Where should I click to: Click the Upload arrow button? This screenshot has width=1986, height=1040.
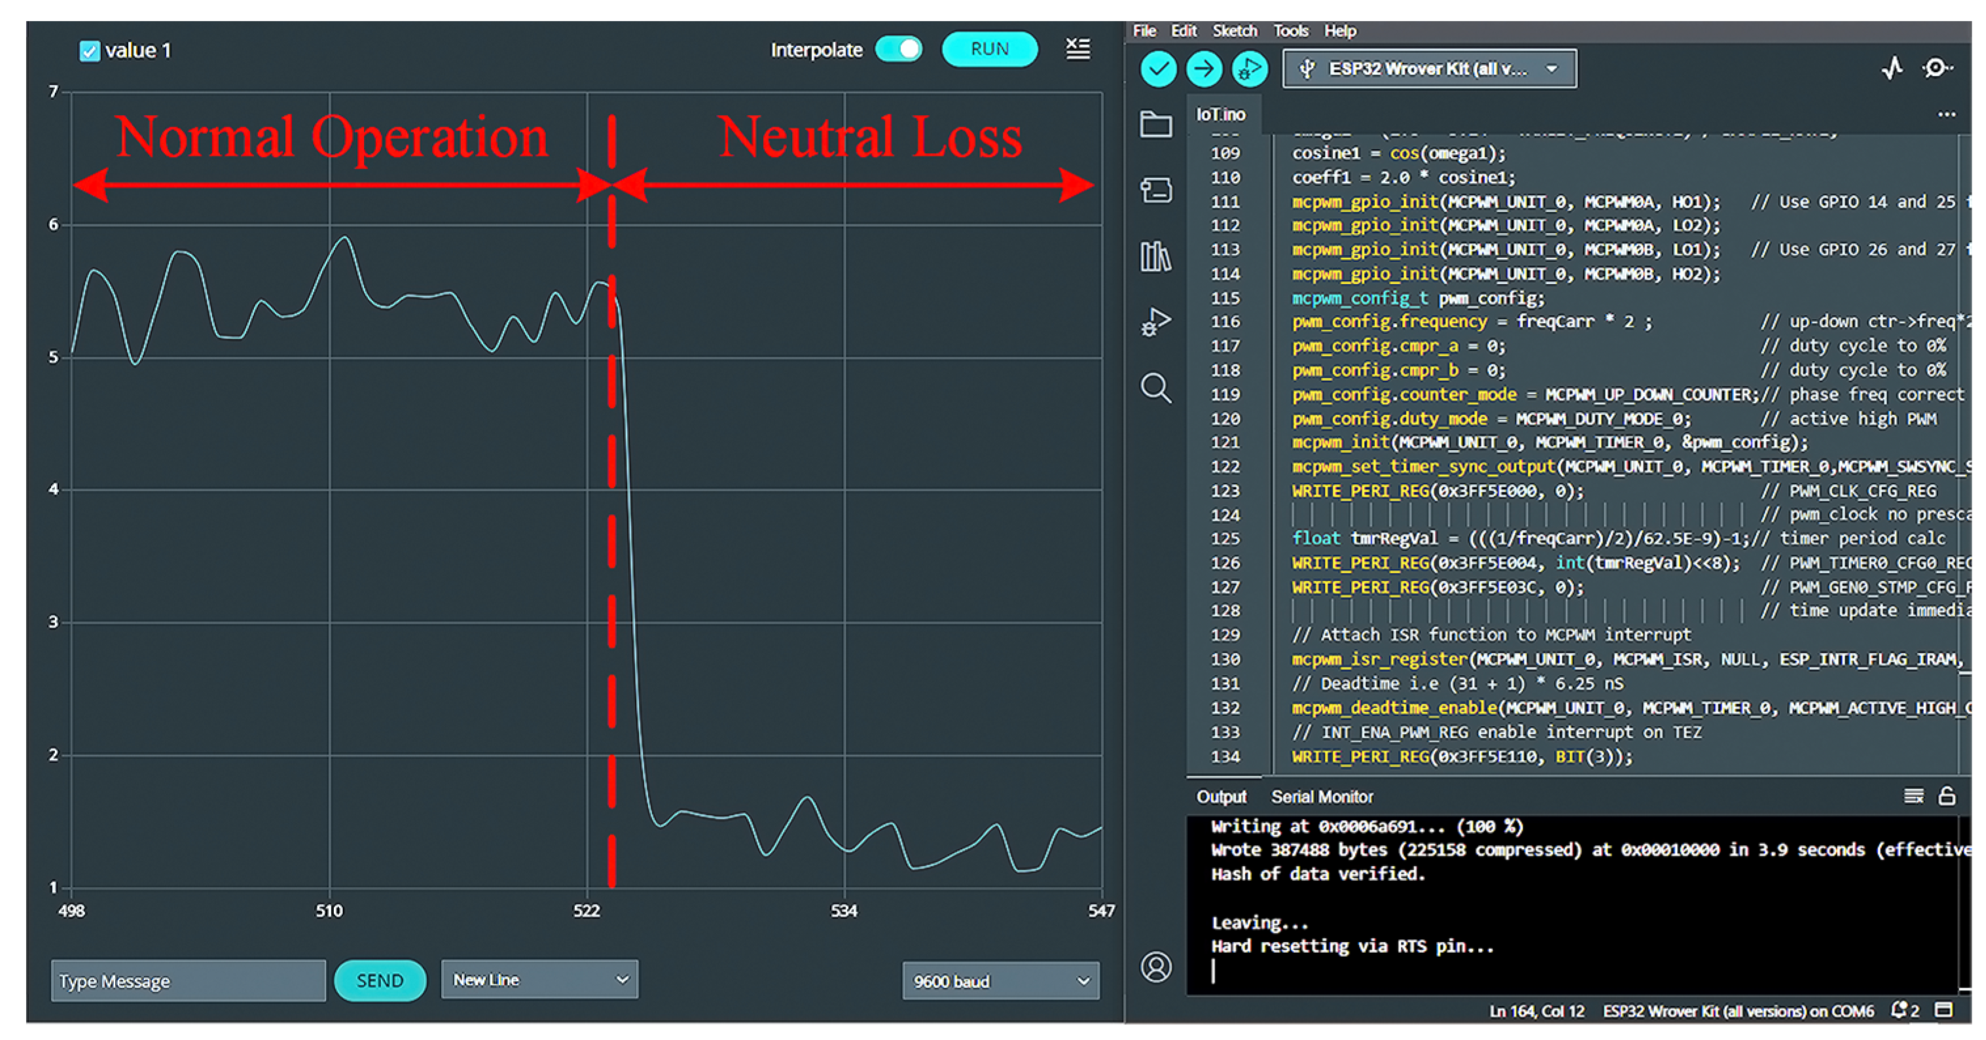pyautogui.click(x=1204, y=69)
